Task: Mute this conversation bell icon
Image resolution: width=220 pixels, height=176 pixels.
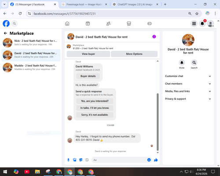Action: coord(182,62)
